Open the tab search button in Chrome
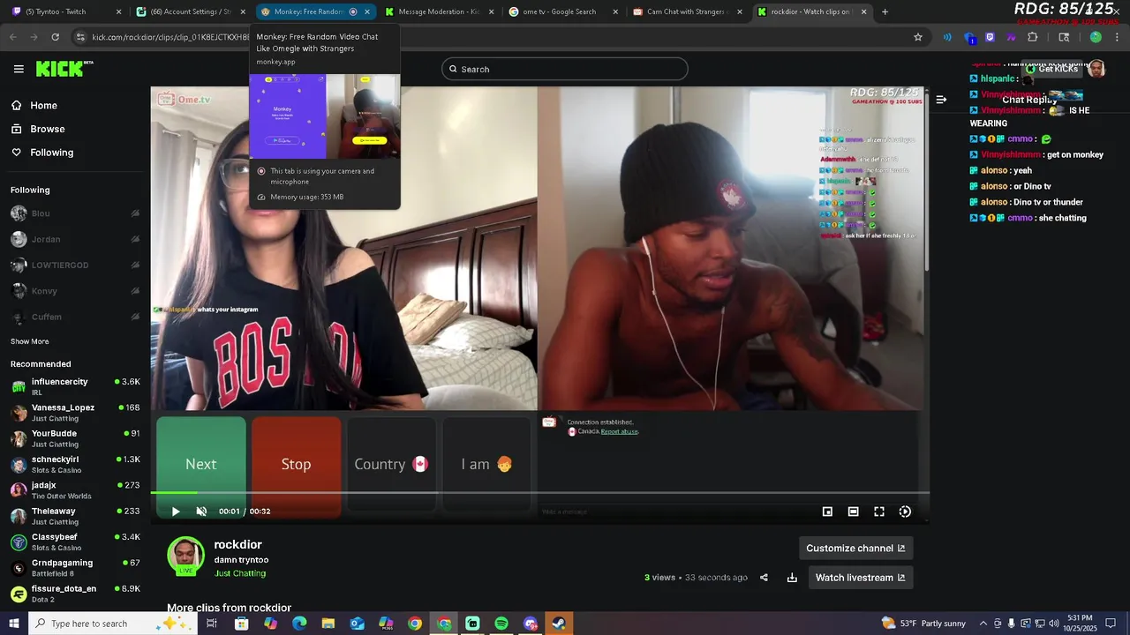 point(1064,37)
